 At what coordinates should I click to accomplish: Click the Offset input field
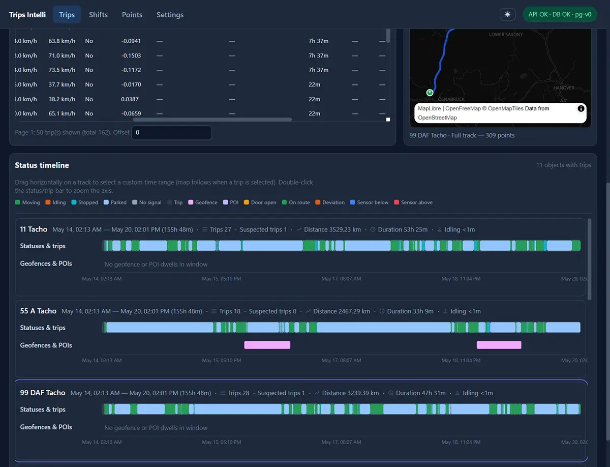coord(172,132)
